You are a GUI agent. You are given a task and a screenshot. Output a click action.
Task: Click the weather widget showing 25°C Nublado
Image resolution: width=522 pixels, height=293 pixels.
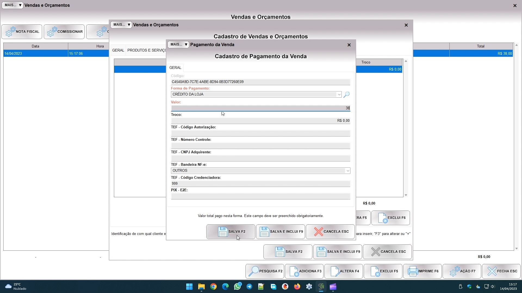[16, 286]
